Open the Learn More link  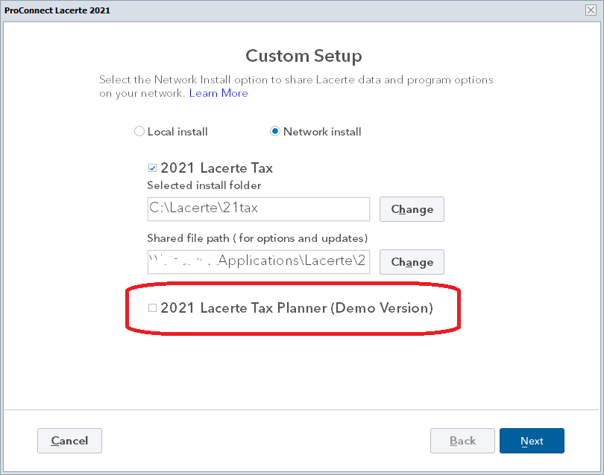click(218, 93)
